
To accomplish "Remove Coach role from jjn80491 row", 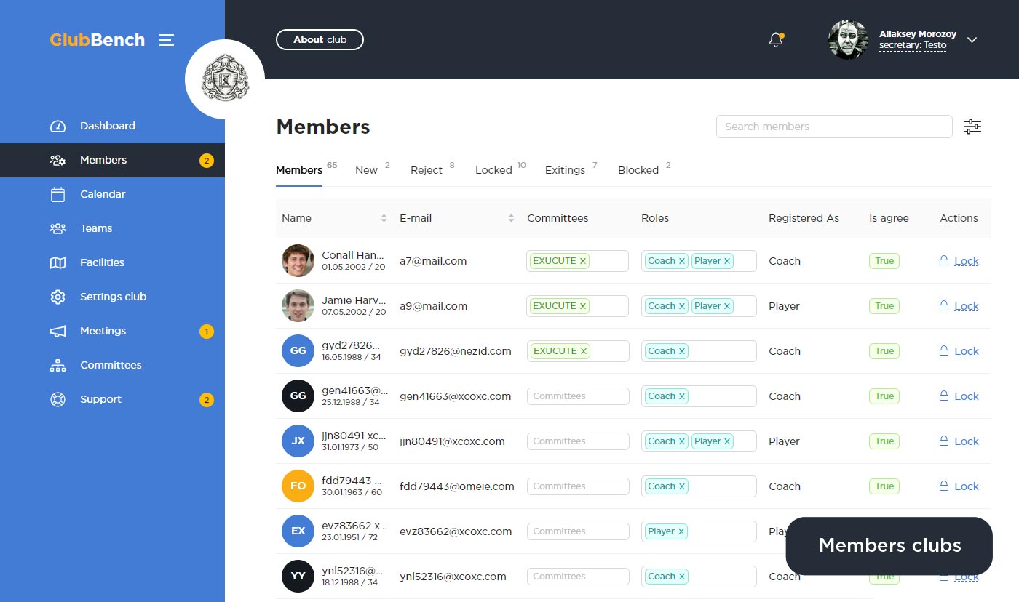I will pos(682,441).
